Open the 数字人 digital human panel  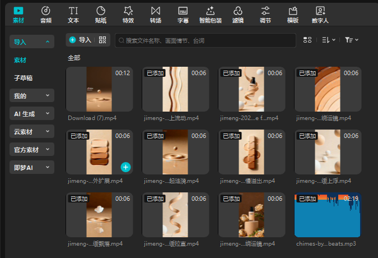tap(320, 15)
